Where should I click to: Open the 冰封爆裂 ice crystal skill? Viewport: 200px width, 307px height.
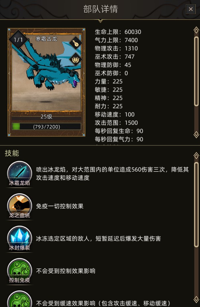[x=20, y=239]
